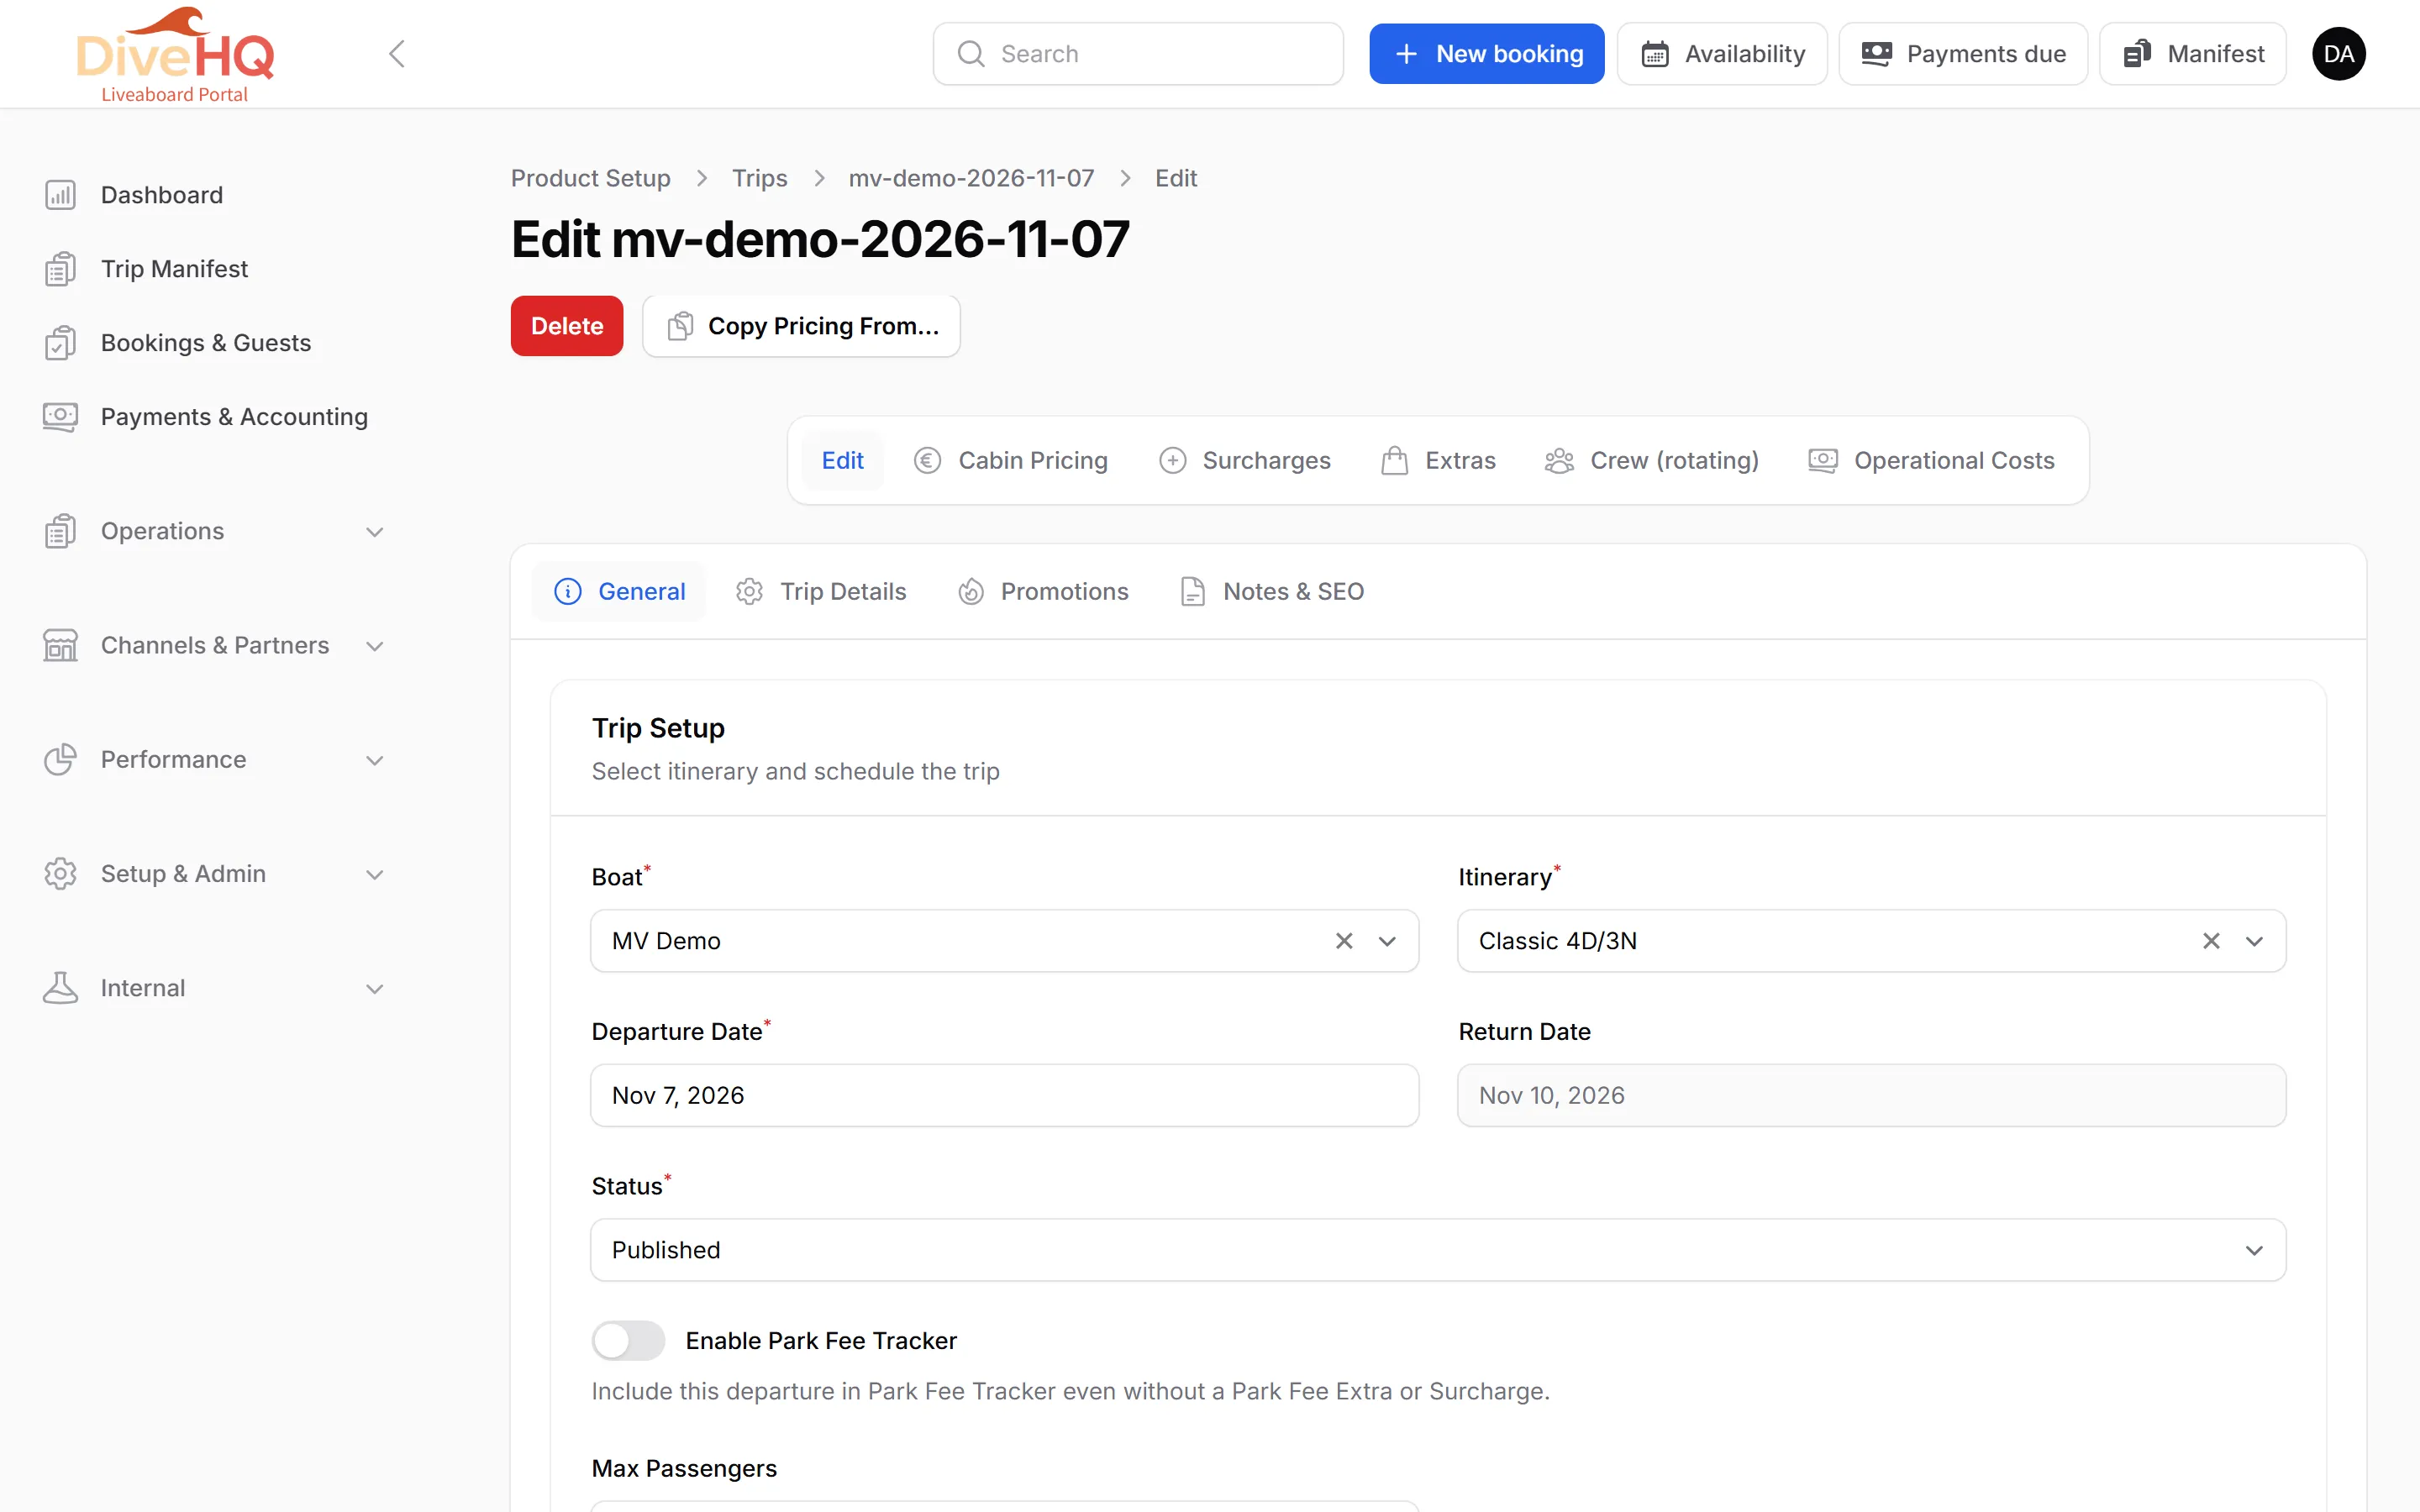Expand the Setup & Admin section chevron
Viewport: 2420px width, 1512px height.
pyautogui.click(x=375, y=875)
